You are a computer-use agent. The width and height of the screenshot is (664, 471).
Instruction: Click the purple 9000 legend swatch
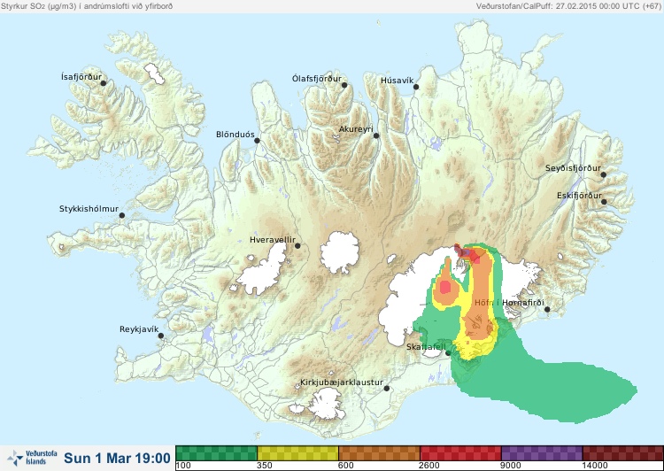542,453
